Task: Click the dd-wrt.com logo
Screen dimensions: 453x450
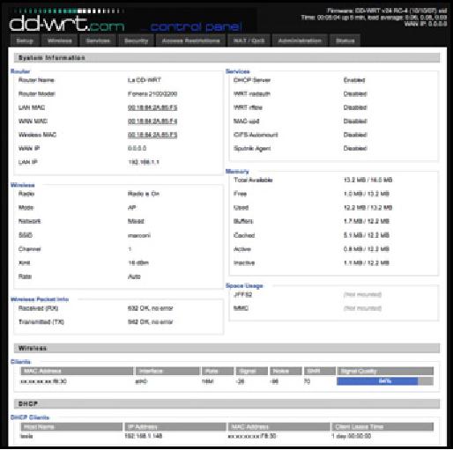Action: click(68, 24)
